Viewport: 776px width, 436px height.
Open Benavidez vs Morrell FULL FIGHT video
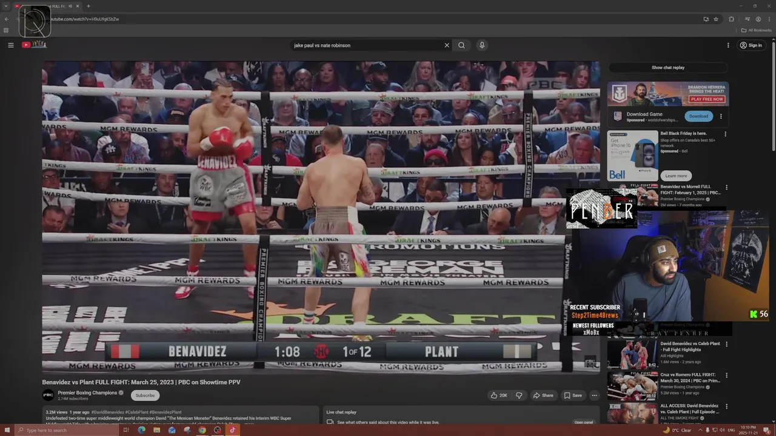[x=691, y=190]
